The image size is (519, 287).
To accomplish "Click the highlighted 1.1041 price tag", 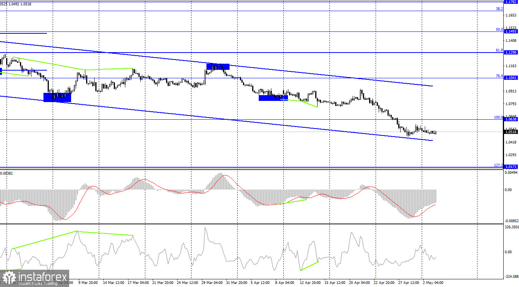I will click(511, 78).
